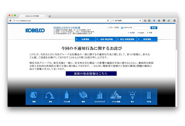
Task: Submit the browser search with the arrow
Action: [x=140, y=20]
